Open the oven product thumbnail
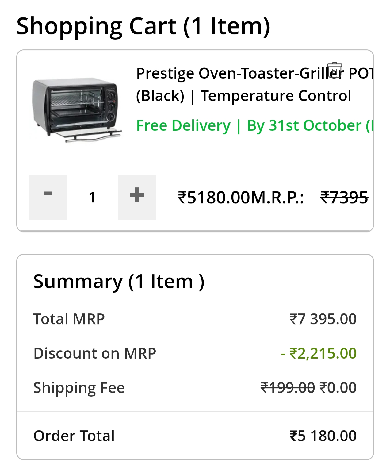The image size is (390, 465). pyautogui.click(x=76, y=110)
